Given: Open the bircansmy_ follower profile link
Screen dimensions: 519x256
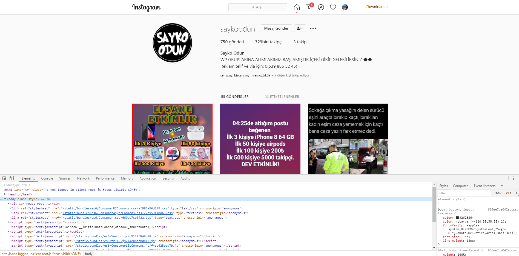Looking at the screenshot, I should (242, 75).
